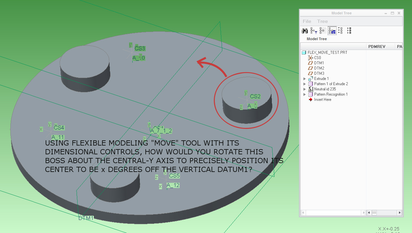Select the A_11 axis label

58,137
